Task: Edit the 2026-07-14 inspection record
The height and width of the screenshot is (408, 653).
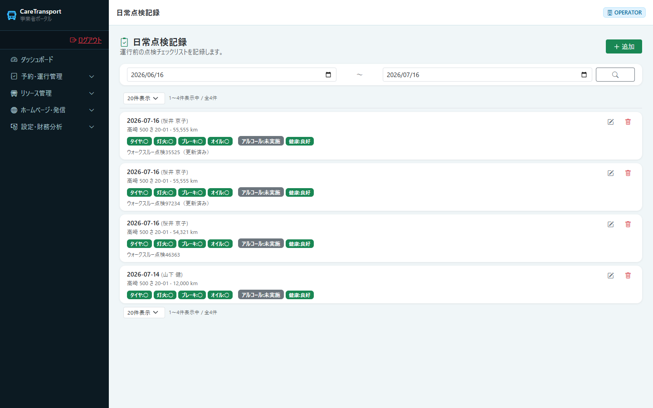Action: click(x=611, y=276)
